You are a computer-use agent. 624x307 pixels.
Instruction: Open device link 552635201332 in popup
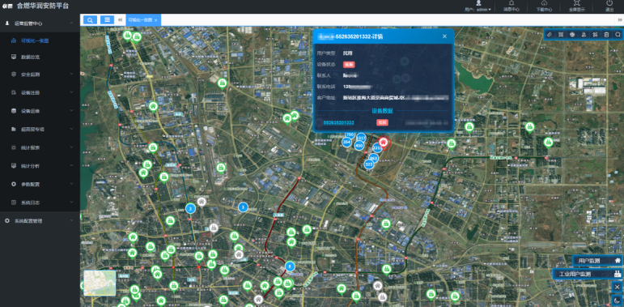point(338,122)
